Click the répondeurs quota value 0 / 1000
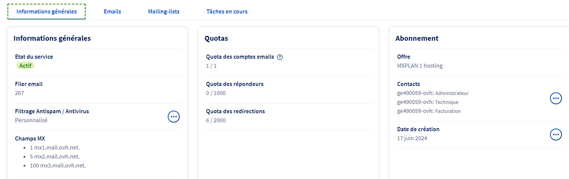Viewport: 569px width, 179px height. point(216,93)
